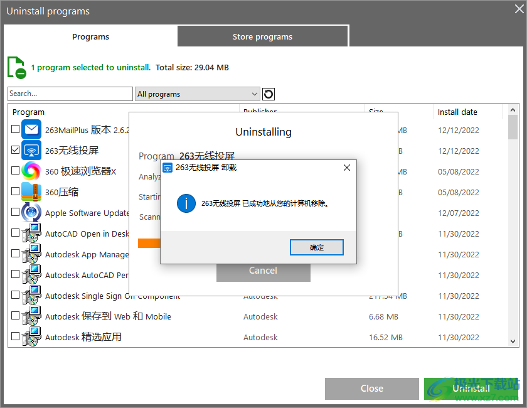Close the Uninstall programs window
The width and height of the screenshot is (527, 408).
point(519,9)
